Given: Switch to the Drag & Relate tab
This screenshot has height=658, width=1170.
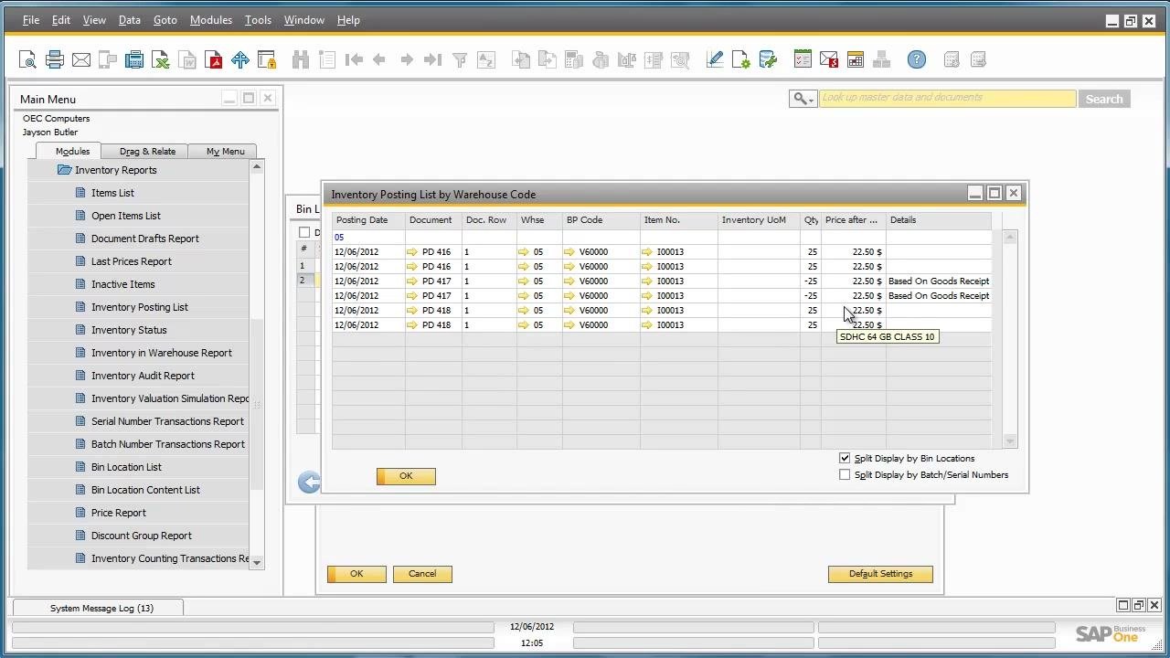Looking at the screenshot, I should pos(147,152).
